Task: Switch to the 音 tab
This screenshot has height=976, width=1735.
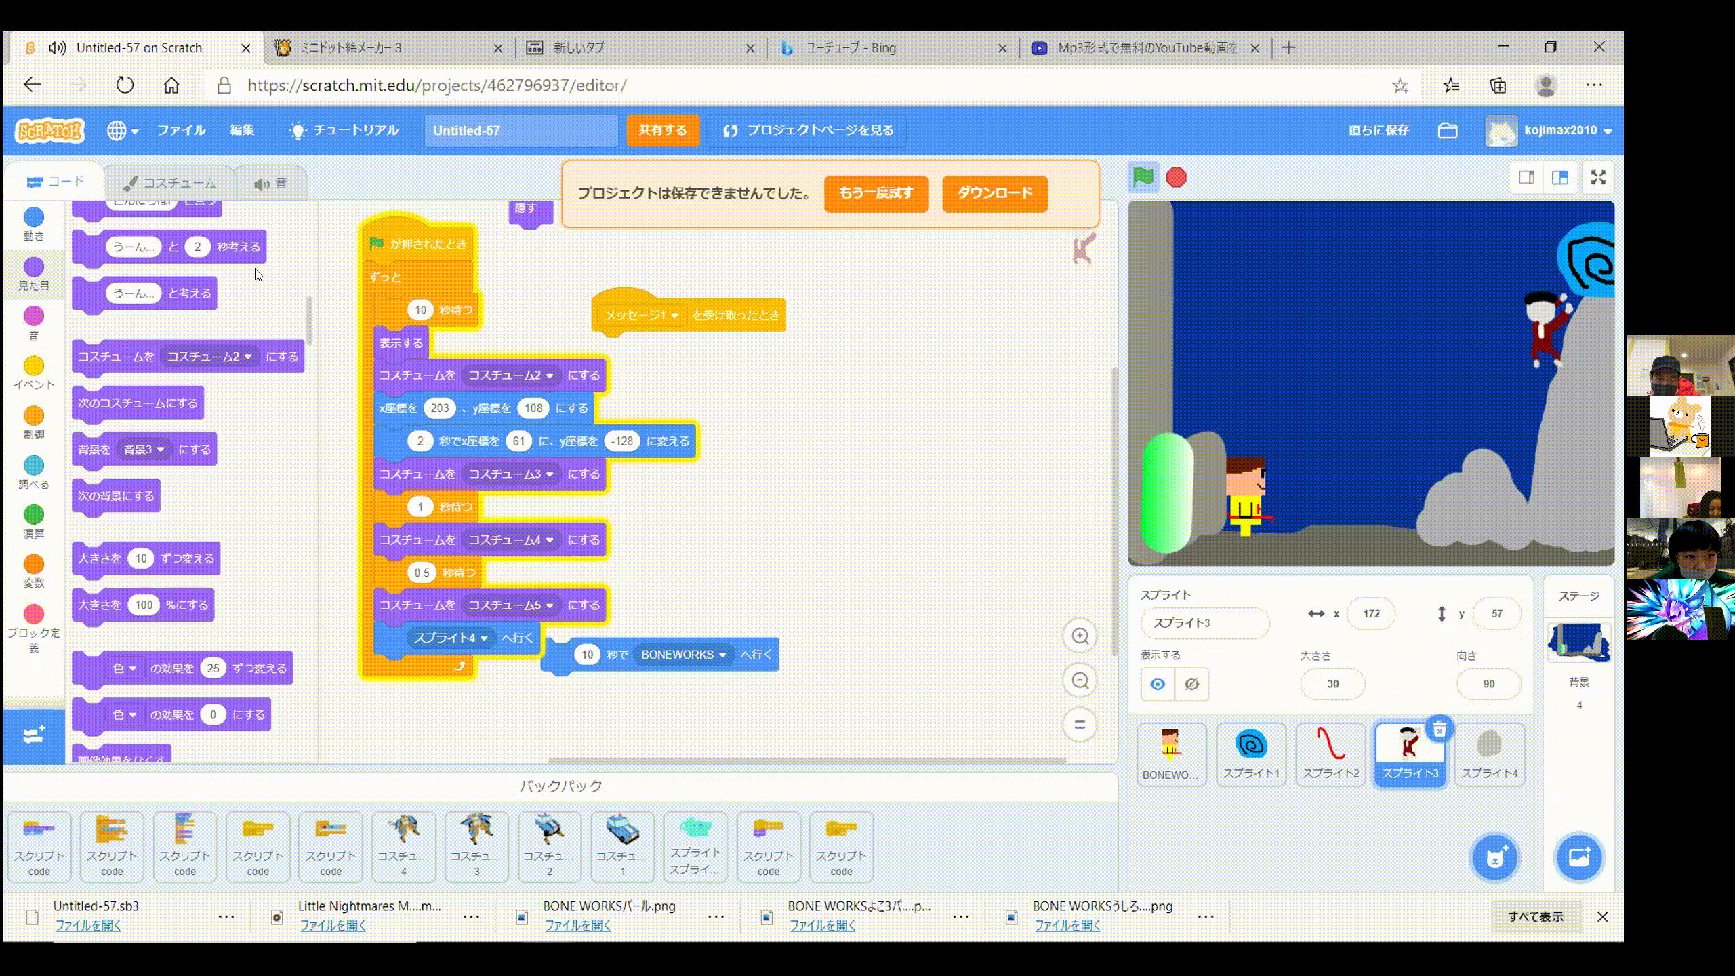Action: 271,184
